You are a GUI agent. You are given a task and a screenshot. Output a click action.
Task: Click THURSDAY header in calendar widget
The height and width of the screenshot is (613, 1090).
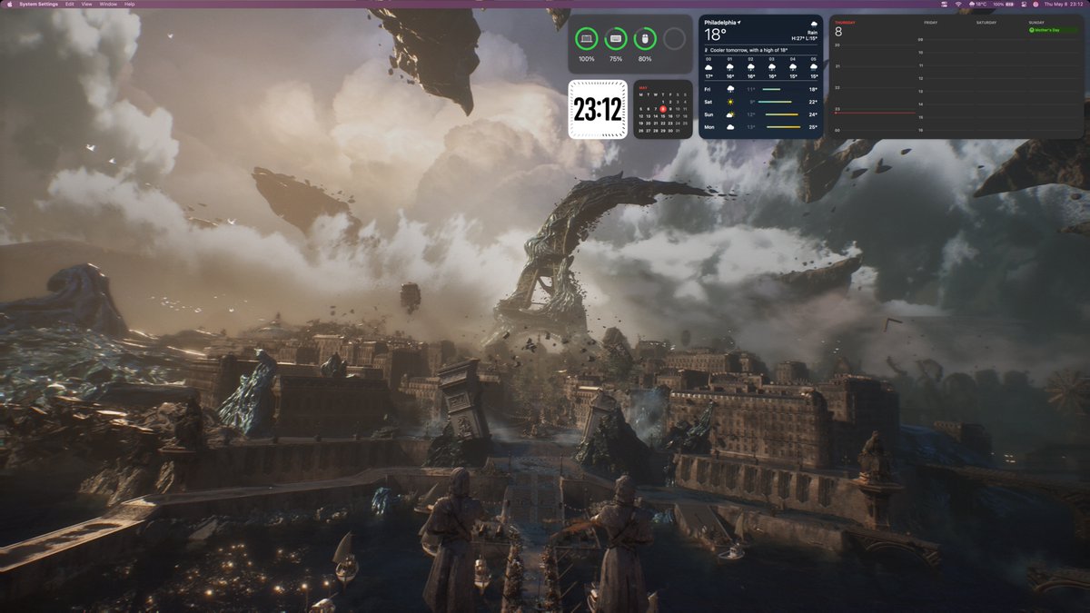tap(846, 23)
